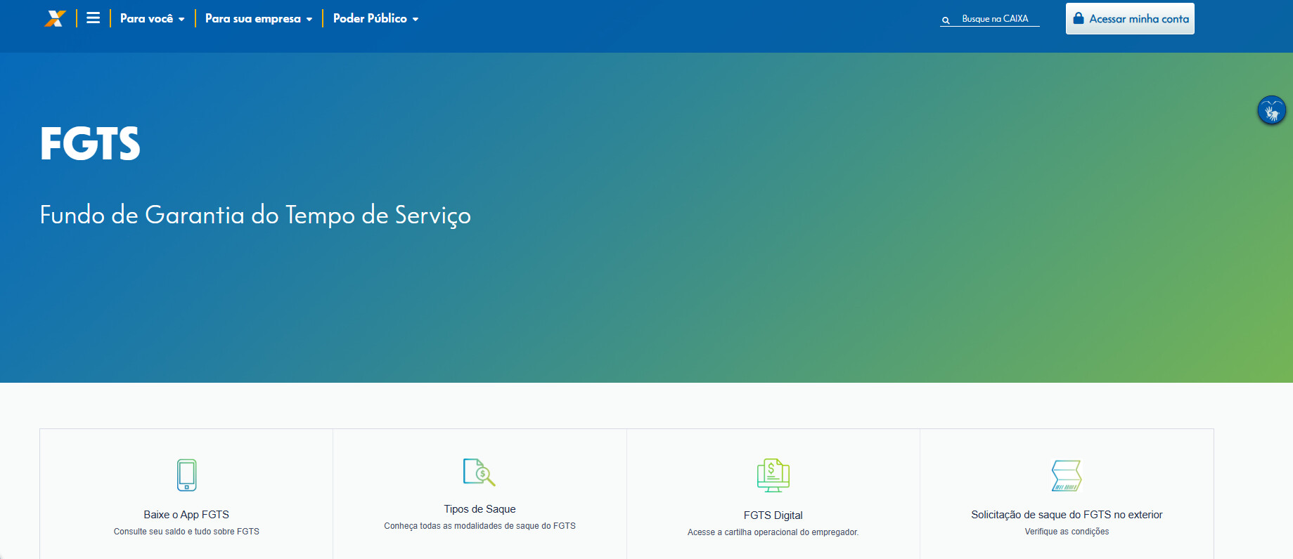
Task: Expand the Poder Público dropdown
Action: click(x=375, y=18)
